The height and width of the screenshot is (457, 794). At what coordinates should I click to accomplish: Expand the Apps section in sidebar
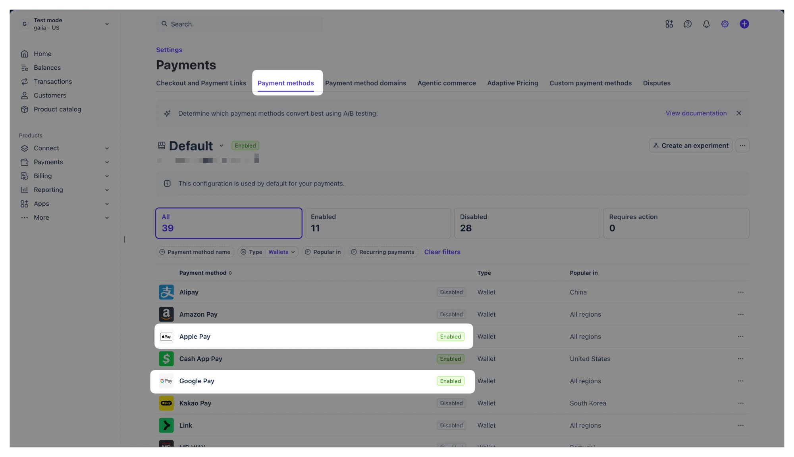(107, 204)
